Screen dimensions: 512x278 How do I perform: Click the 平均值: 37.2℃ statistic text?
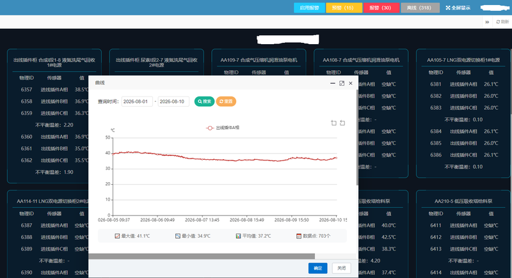click(257, 236)
